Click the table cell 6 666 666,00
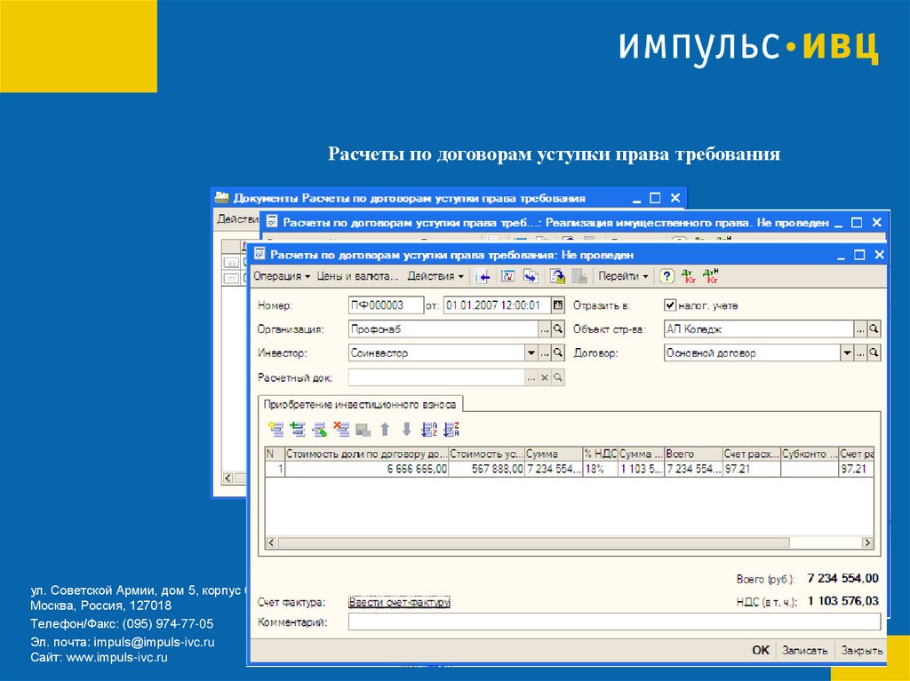The image size is (910, 681). (367, 469)
